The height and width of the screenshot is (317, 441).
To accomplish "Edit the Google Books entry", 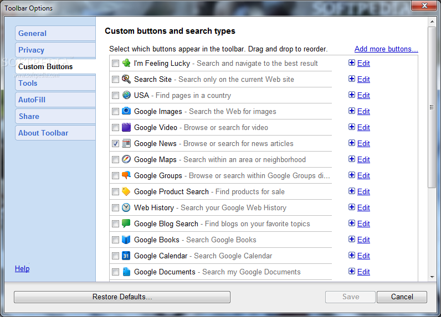I will [x=363, y=240].
